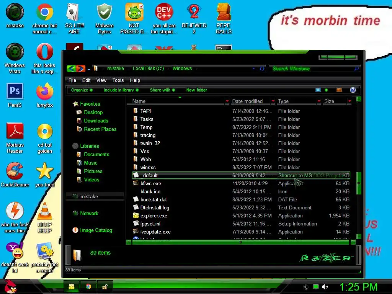Open the 'probably not a rogue' icon
This screenshot has height=294, width=392.
point(44,258)
